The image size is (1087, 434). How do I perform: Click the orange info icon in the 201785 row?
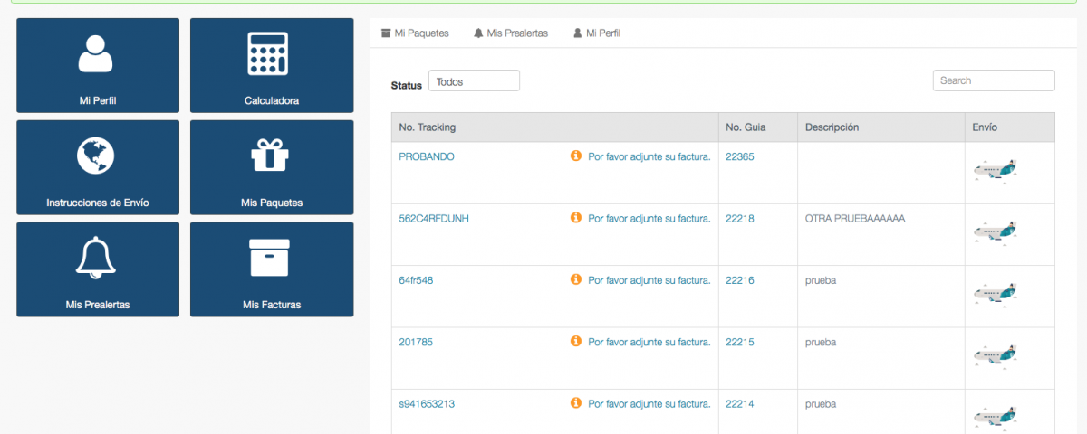click(575, 341)
